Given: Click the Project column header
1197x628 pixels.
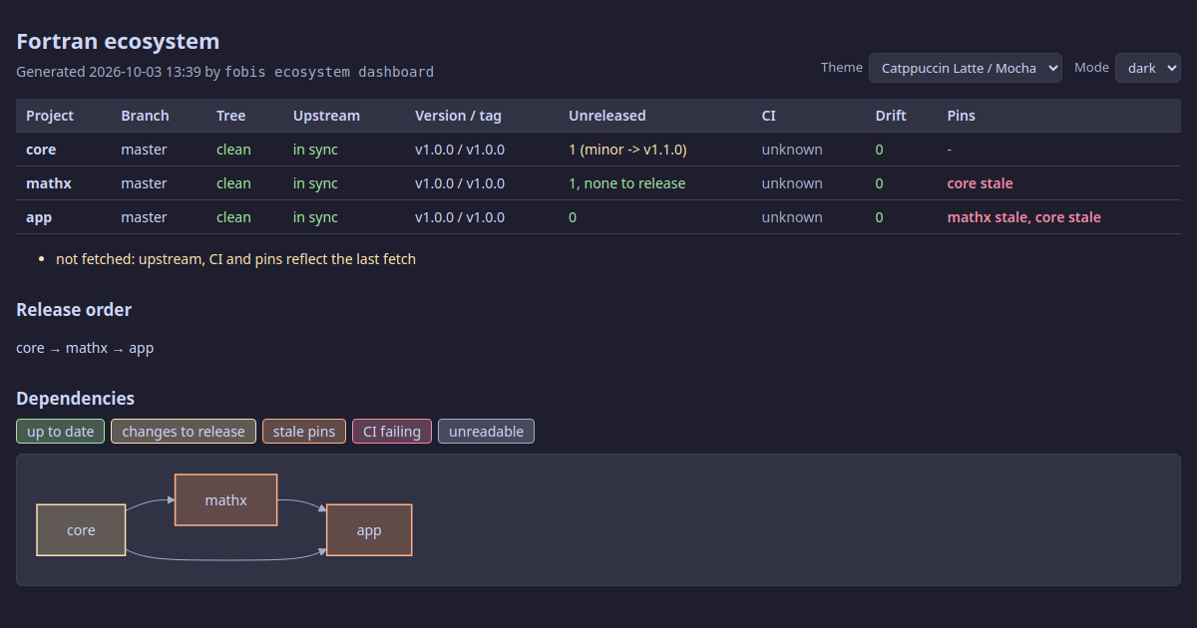Looking at the screenshot, I should (50, 116).
